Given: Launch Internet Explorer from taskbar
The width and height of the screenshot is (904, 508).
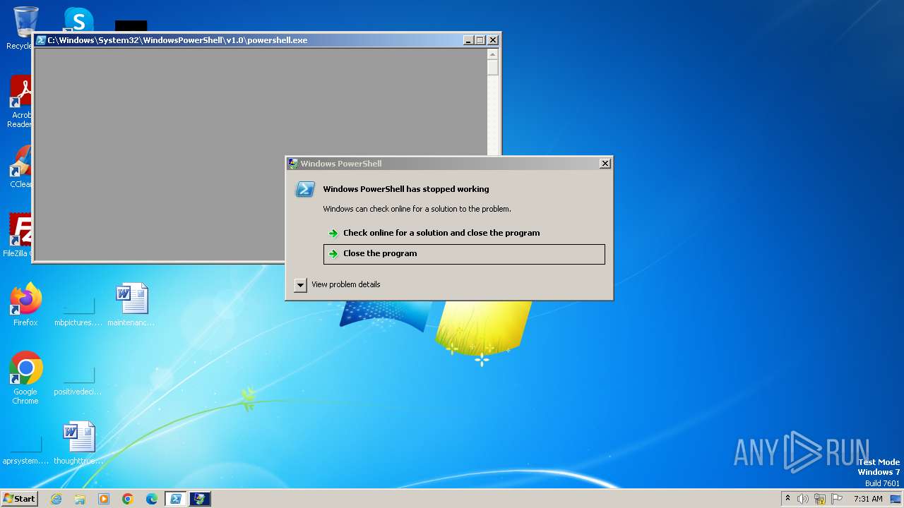Looking at the screenshot, I should 56,499.
